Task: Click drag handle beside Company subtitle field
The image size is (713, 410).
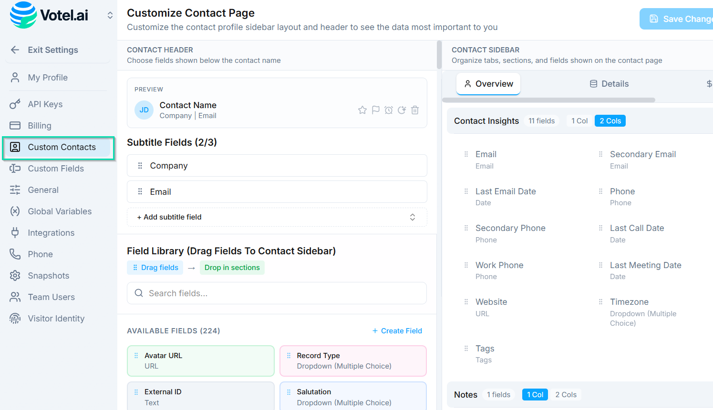Action: pos(140,166)
